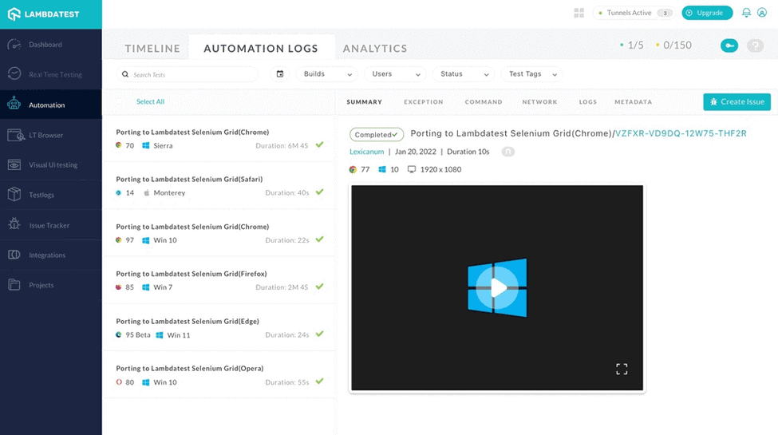This screenshot has height=435, width=778.
Task: Expand the Users dropdown
Action: click(396, 74)
